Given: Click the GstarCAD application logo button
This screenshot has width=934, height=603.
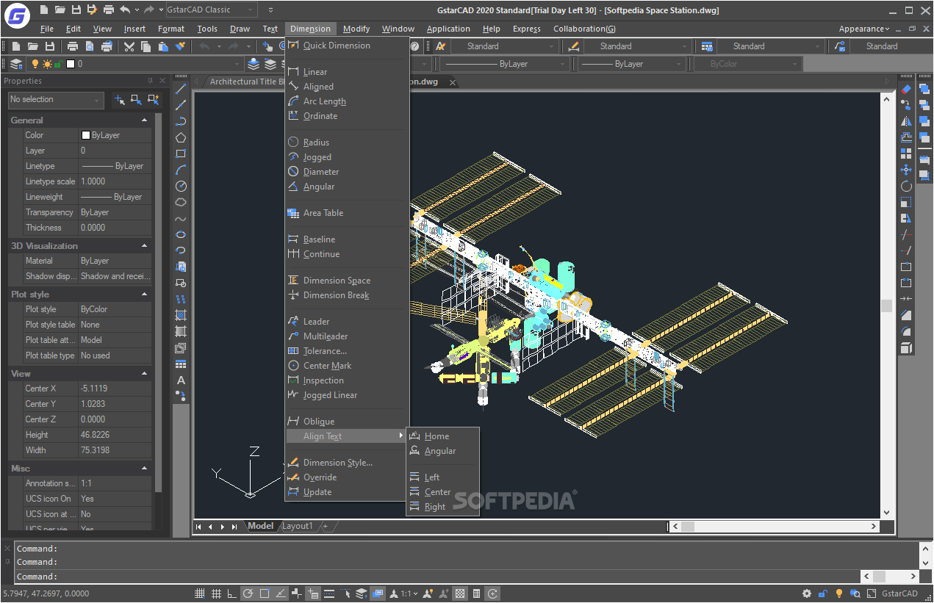Looking at the screenshot, I should [16, 15].
